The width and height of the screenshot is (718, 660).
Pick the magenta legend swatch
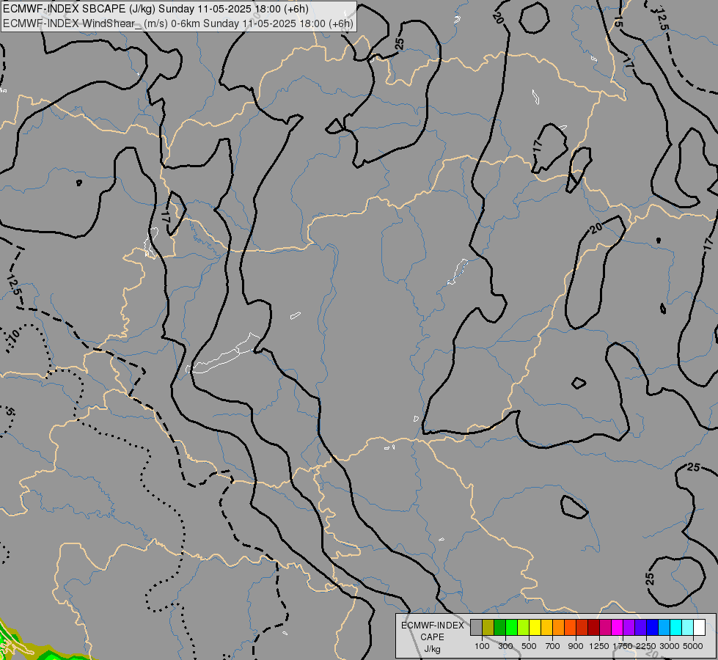click(618, 627)
